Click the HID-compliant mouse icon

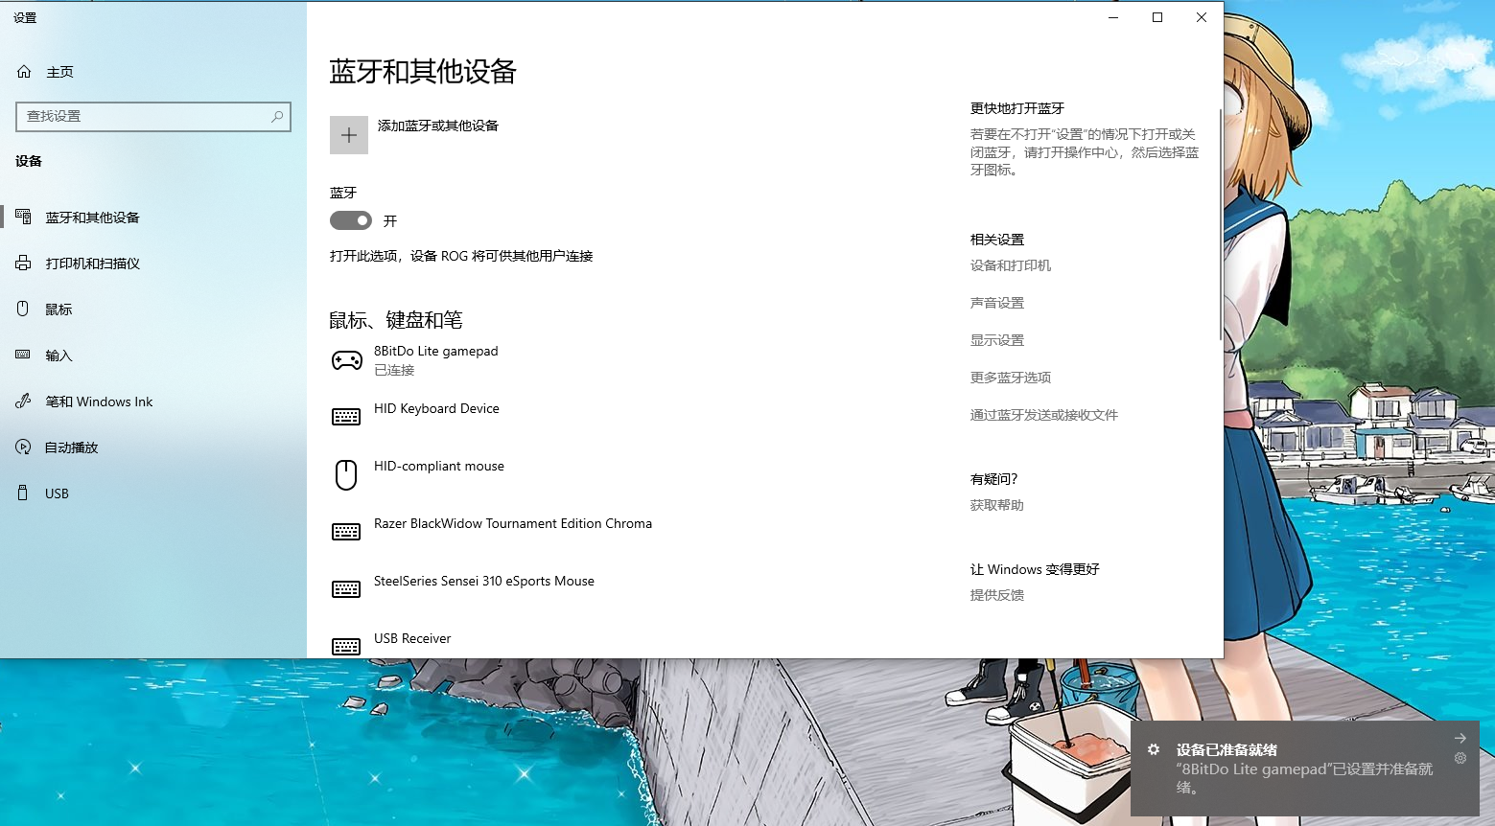(x=346, y=474)
